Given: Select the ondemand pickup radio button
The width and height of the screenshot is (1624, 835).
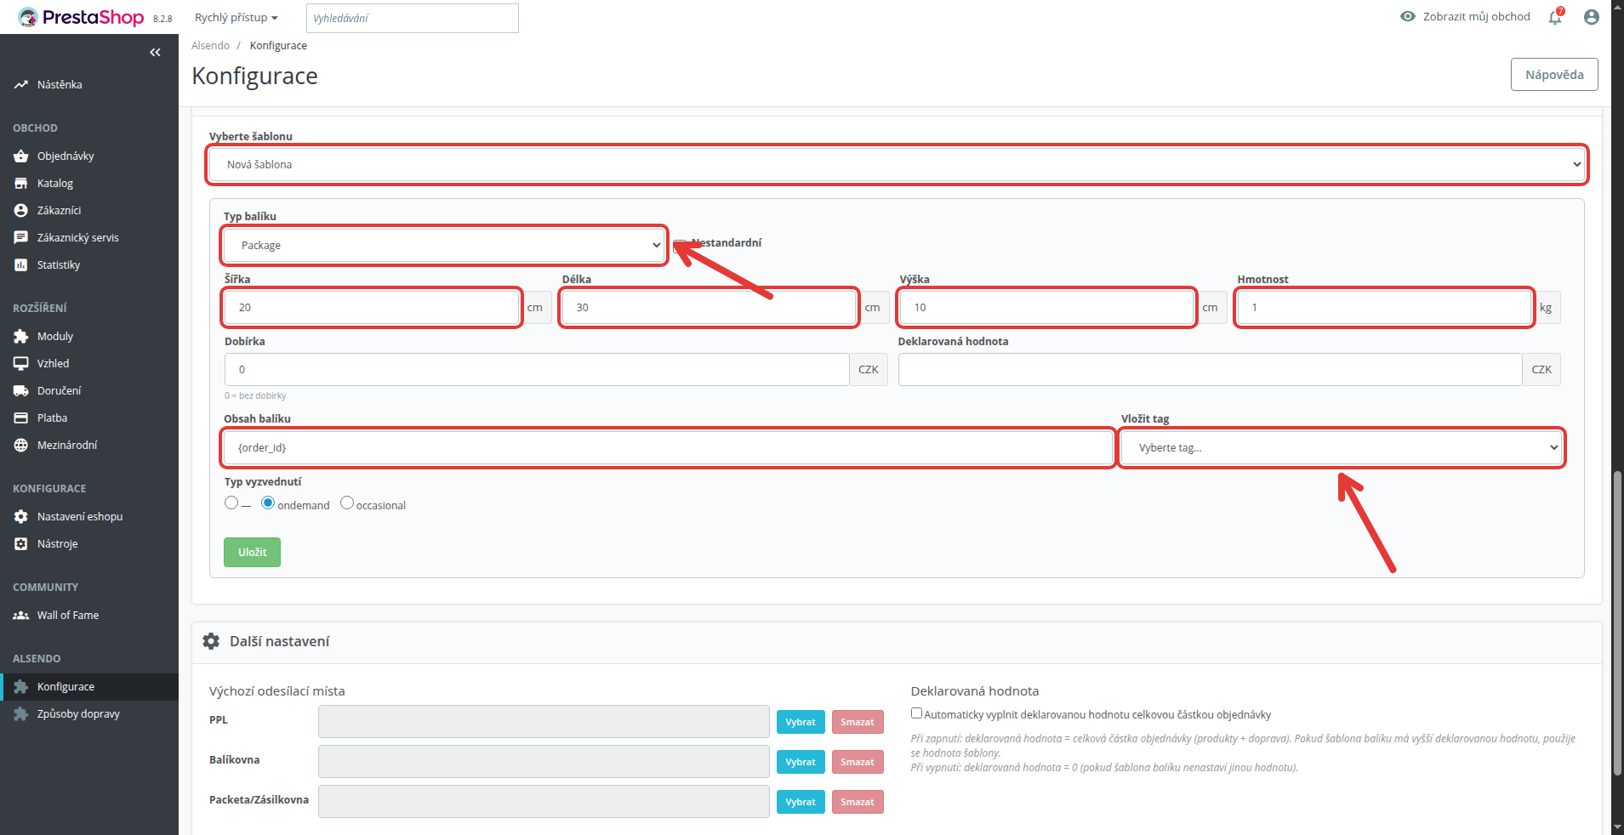Looking at the screenshot, I should tap(268, 503).
